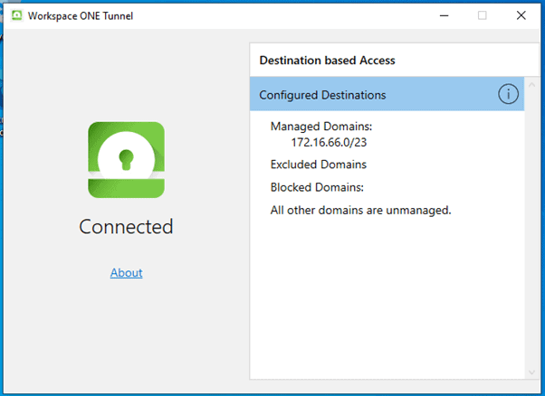Click the scrollbar track in destinations panel
This screenshot has width=545, height=396.
pyautogui.click(x=531, y=229)
